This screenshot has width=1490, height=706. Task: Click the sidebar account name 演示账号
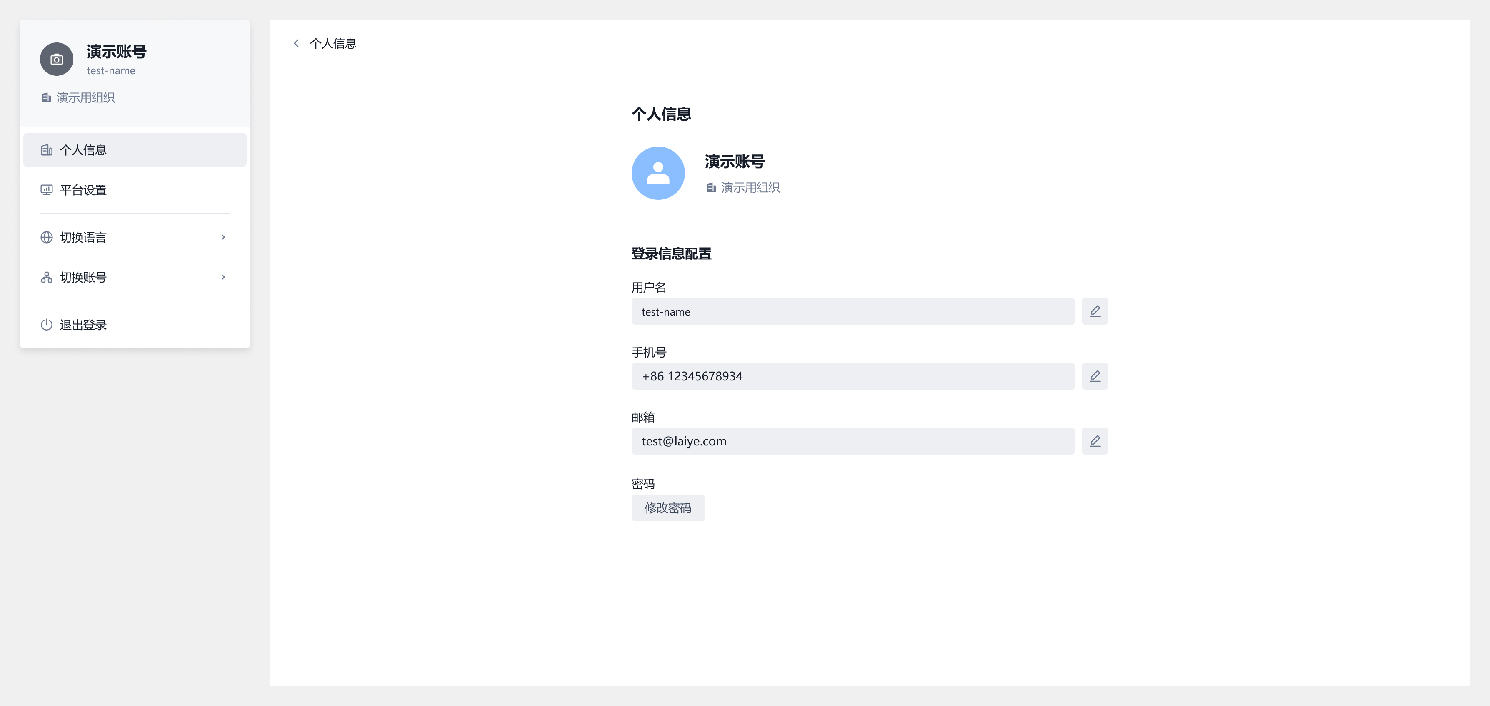pos(116,52)
